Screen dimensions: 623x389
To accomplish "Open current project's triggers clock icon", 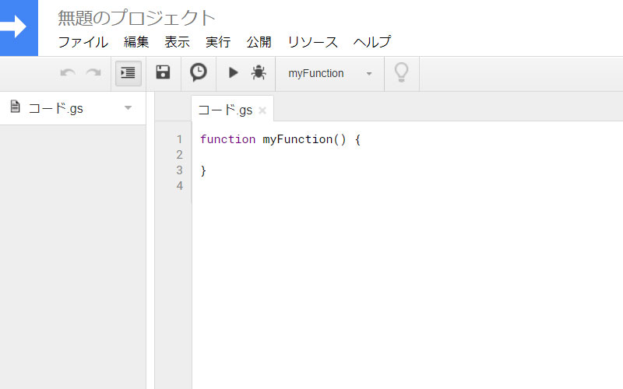I will pyautogui.click(x=199, y=72).
